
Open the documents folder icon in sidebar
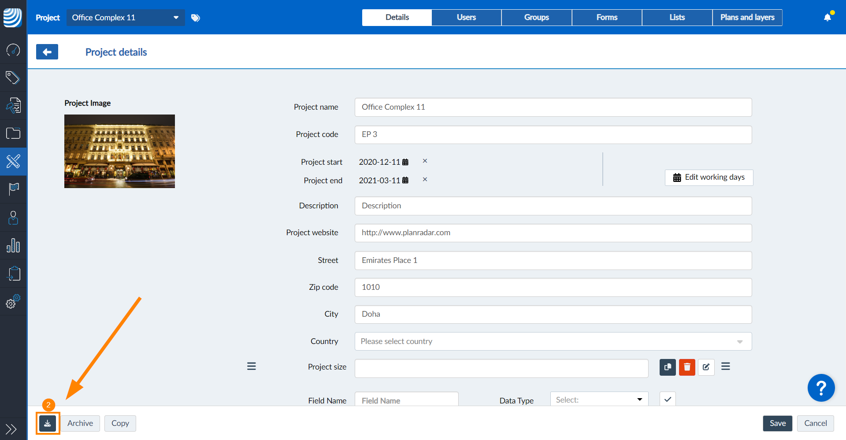click(x=13, y=133)
